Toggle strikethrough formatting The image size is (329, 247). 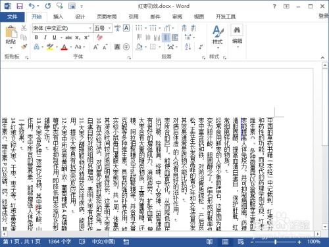(x=68, y=37)
